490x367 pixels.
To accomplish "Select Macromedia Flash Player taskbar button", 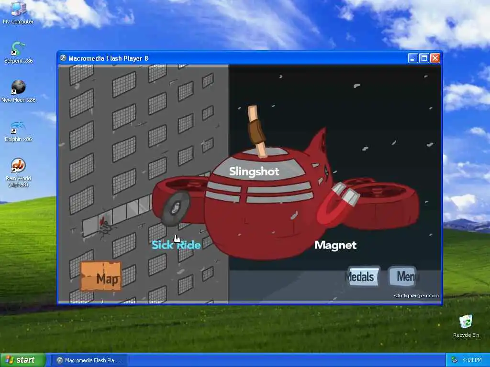I will click(x=89, y=360).
